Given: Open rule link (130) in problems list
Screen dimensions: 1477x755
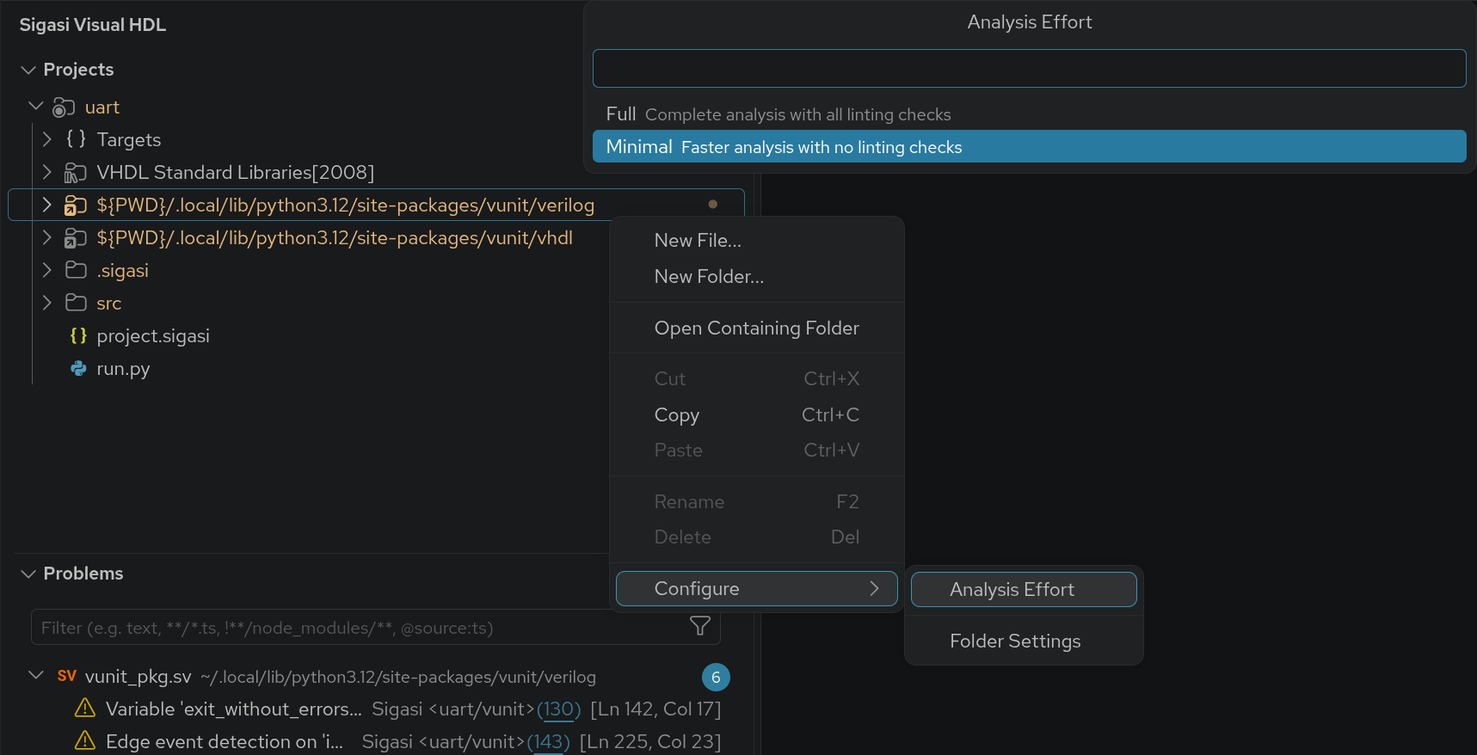Looking at the screenshot, I should tap(559, 709).
